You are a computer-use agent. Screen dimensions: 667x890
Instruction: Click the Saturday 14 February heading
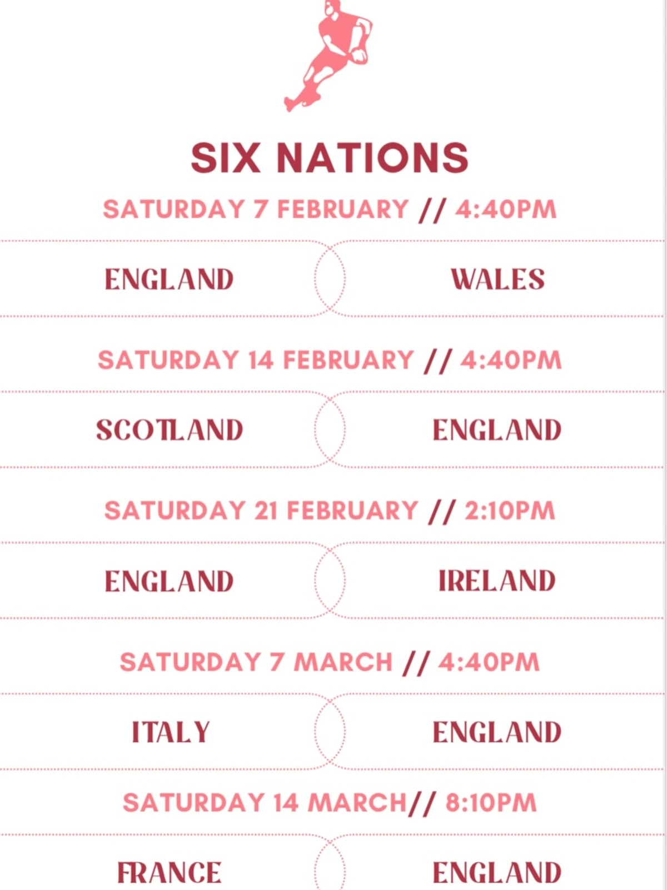329,360
